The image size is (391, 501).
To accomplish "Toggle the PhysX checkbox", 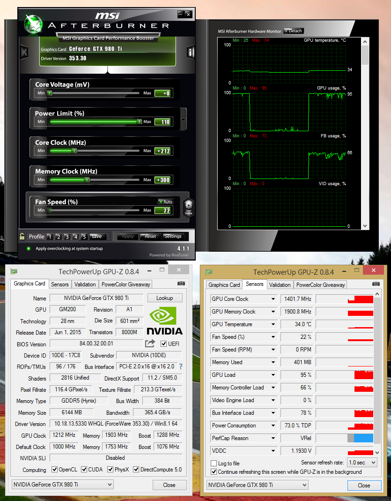I will [110, 470].
